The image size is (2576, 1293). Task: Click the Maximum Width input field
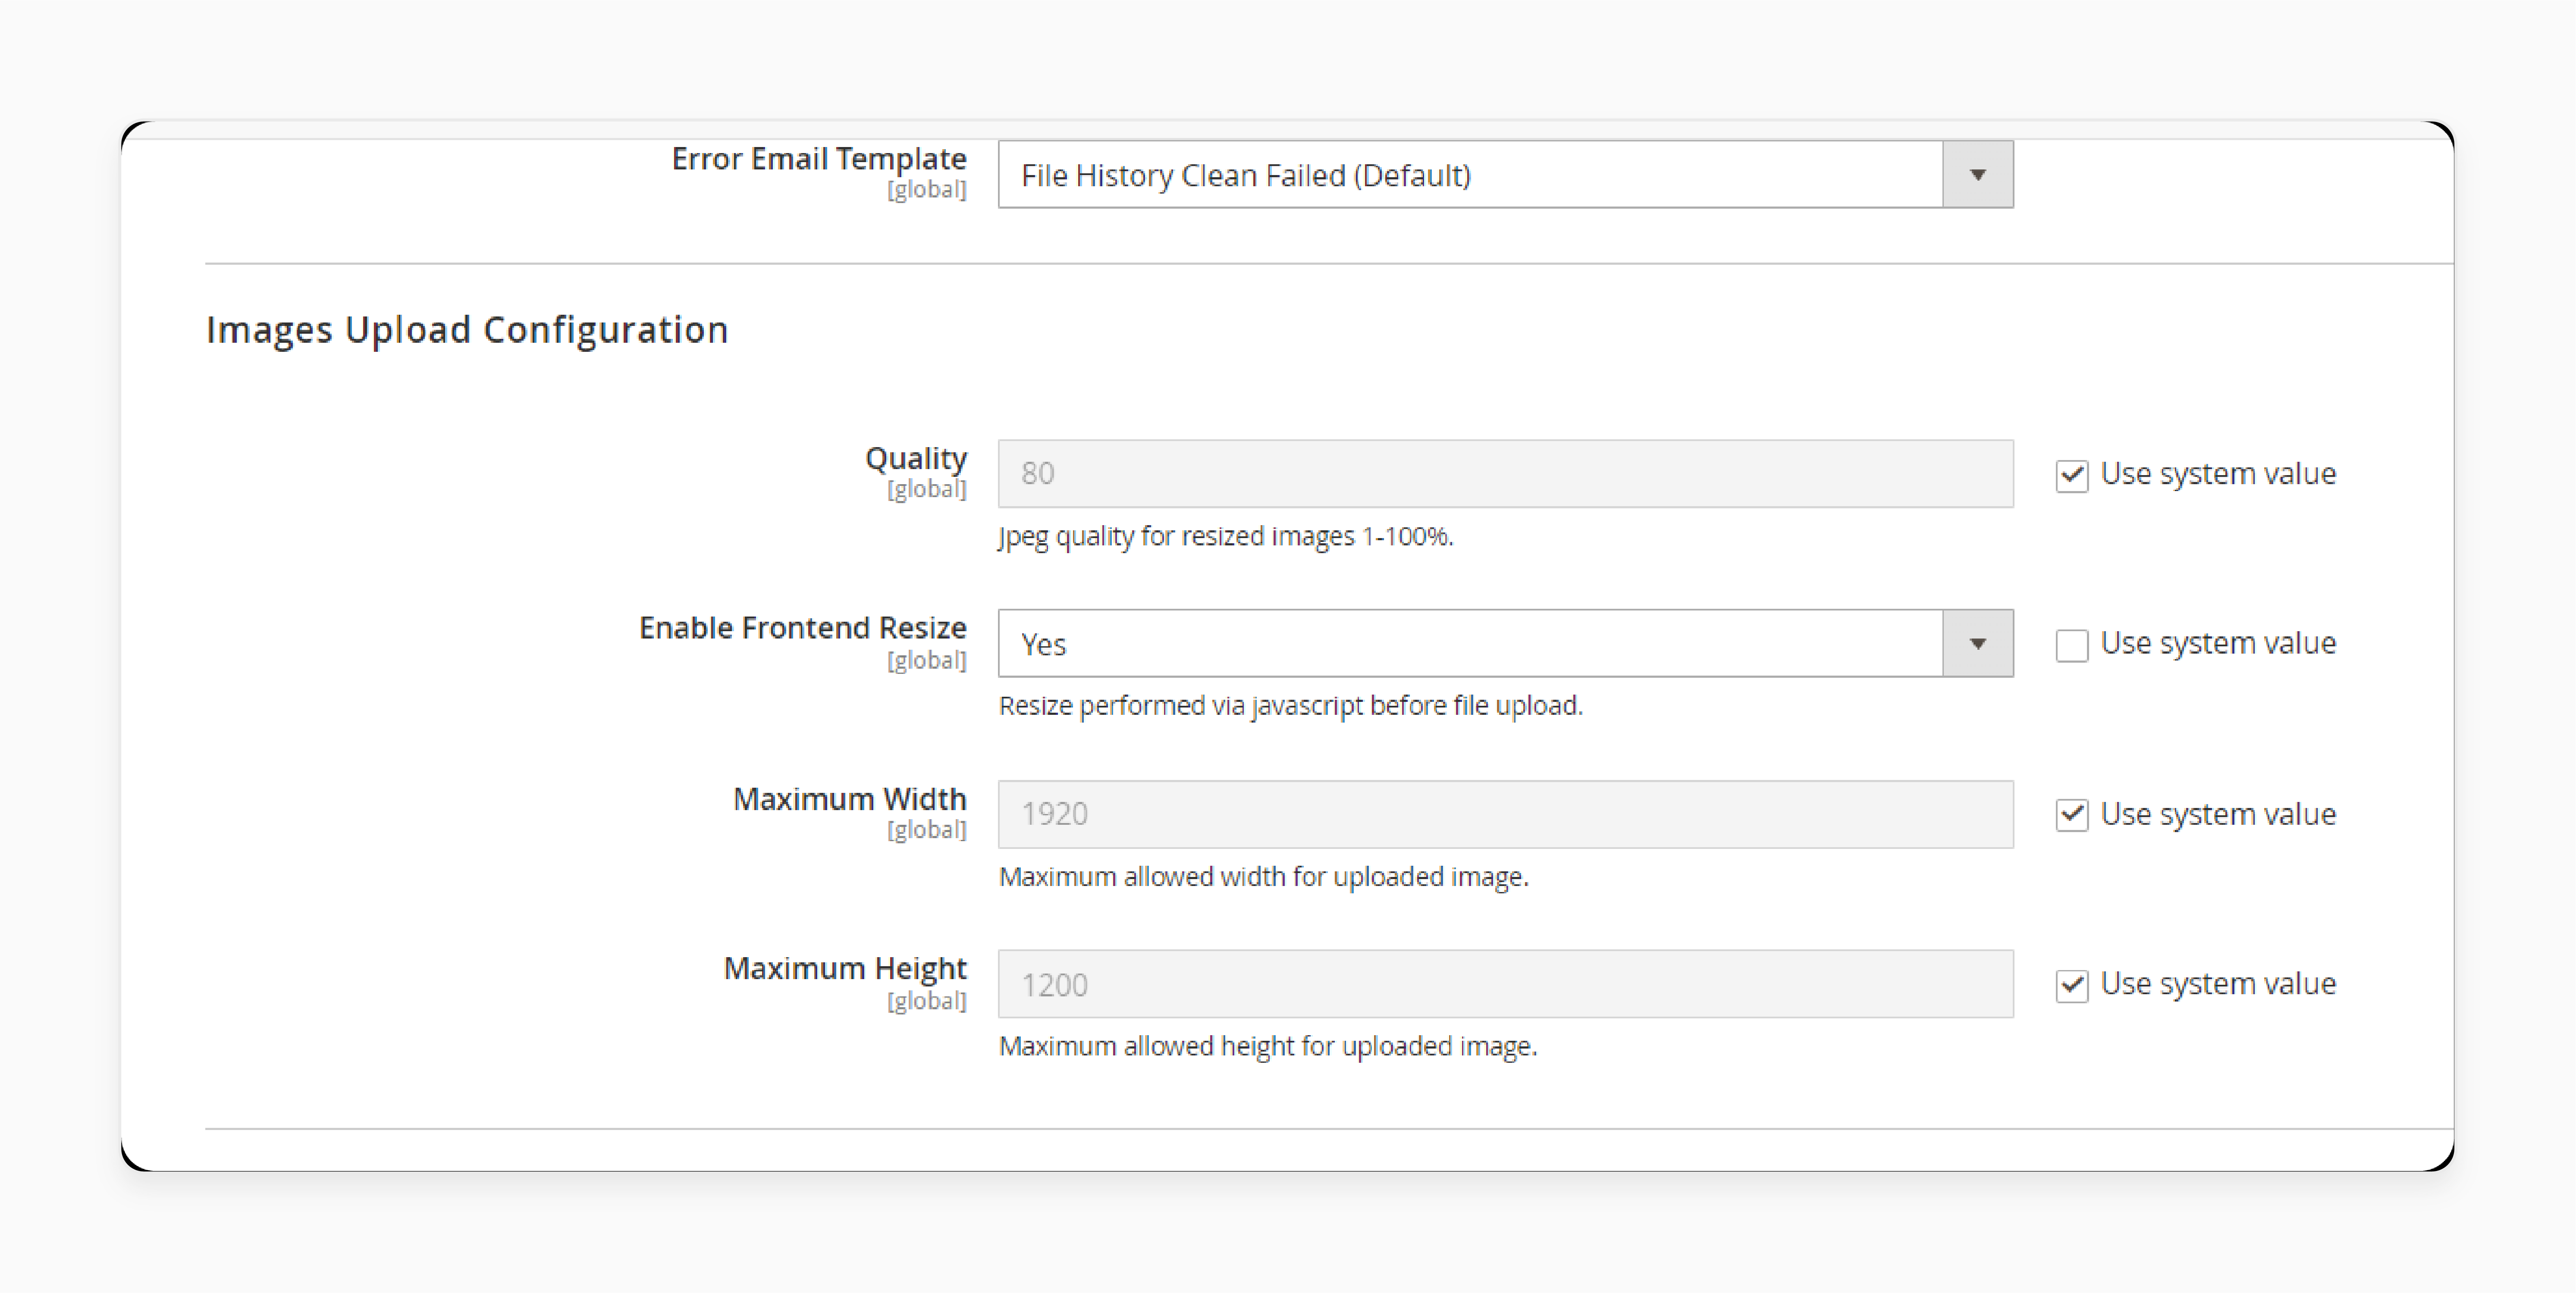(1505, 814)
